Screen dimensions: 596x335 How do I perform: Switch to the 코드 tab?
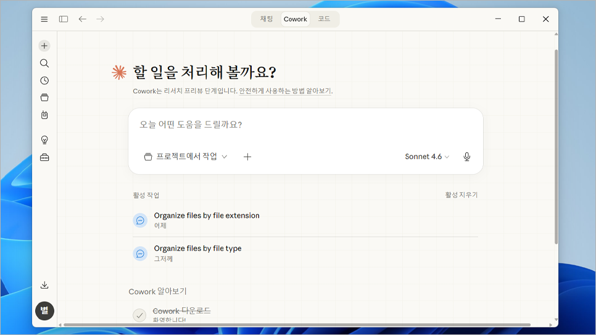point(324,19)
